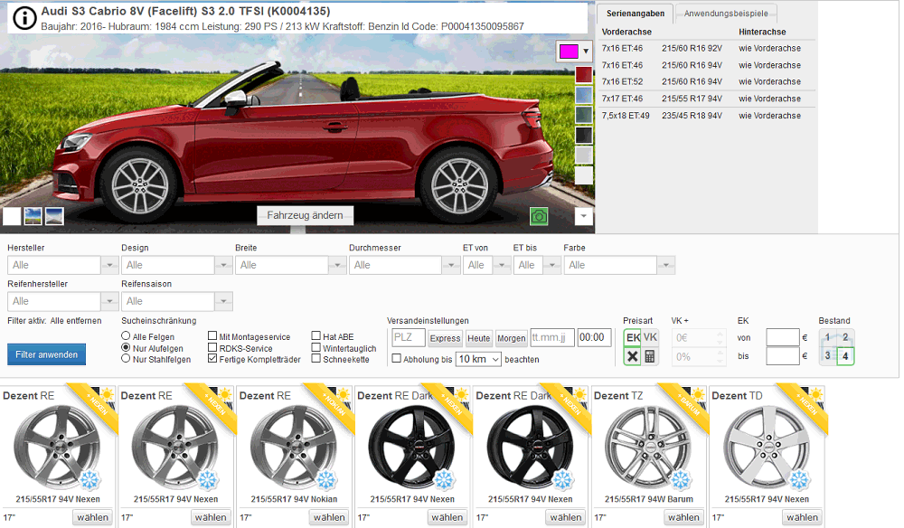904x528 pixels.
Task: Open the Hersteller dropdown
Action: (x=109, y=265)
